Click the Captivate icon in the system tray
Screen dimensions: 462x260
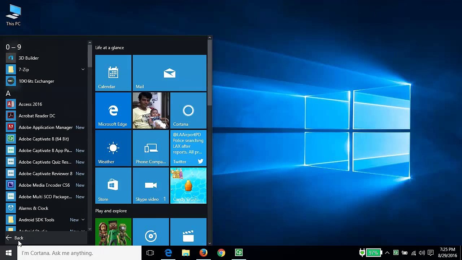click(396, 253)
